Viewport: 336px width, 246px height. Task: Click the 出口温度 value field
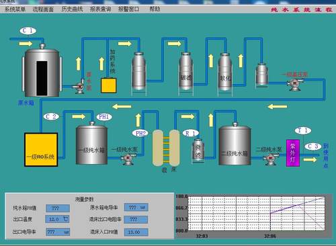[x=58, y=219]
